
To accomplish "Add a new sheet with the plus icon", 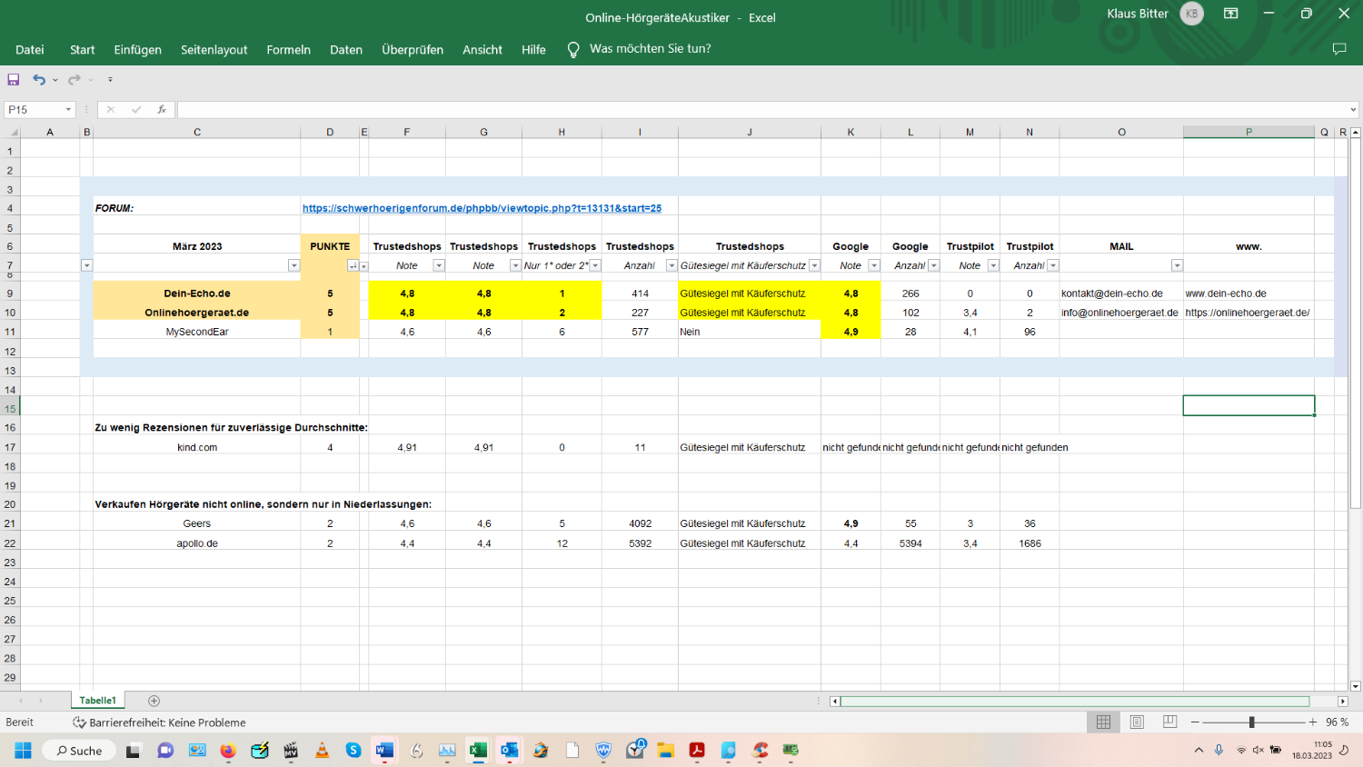I will [154, 701].
